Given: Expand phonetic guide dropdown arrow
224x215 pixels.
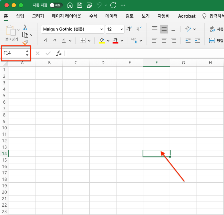Looking at the screenshot, I should 141,41.
